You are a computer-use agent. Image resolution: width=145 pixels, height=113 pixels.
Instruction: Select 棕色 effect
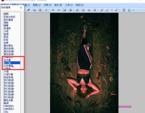tap(6, 37)
